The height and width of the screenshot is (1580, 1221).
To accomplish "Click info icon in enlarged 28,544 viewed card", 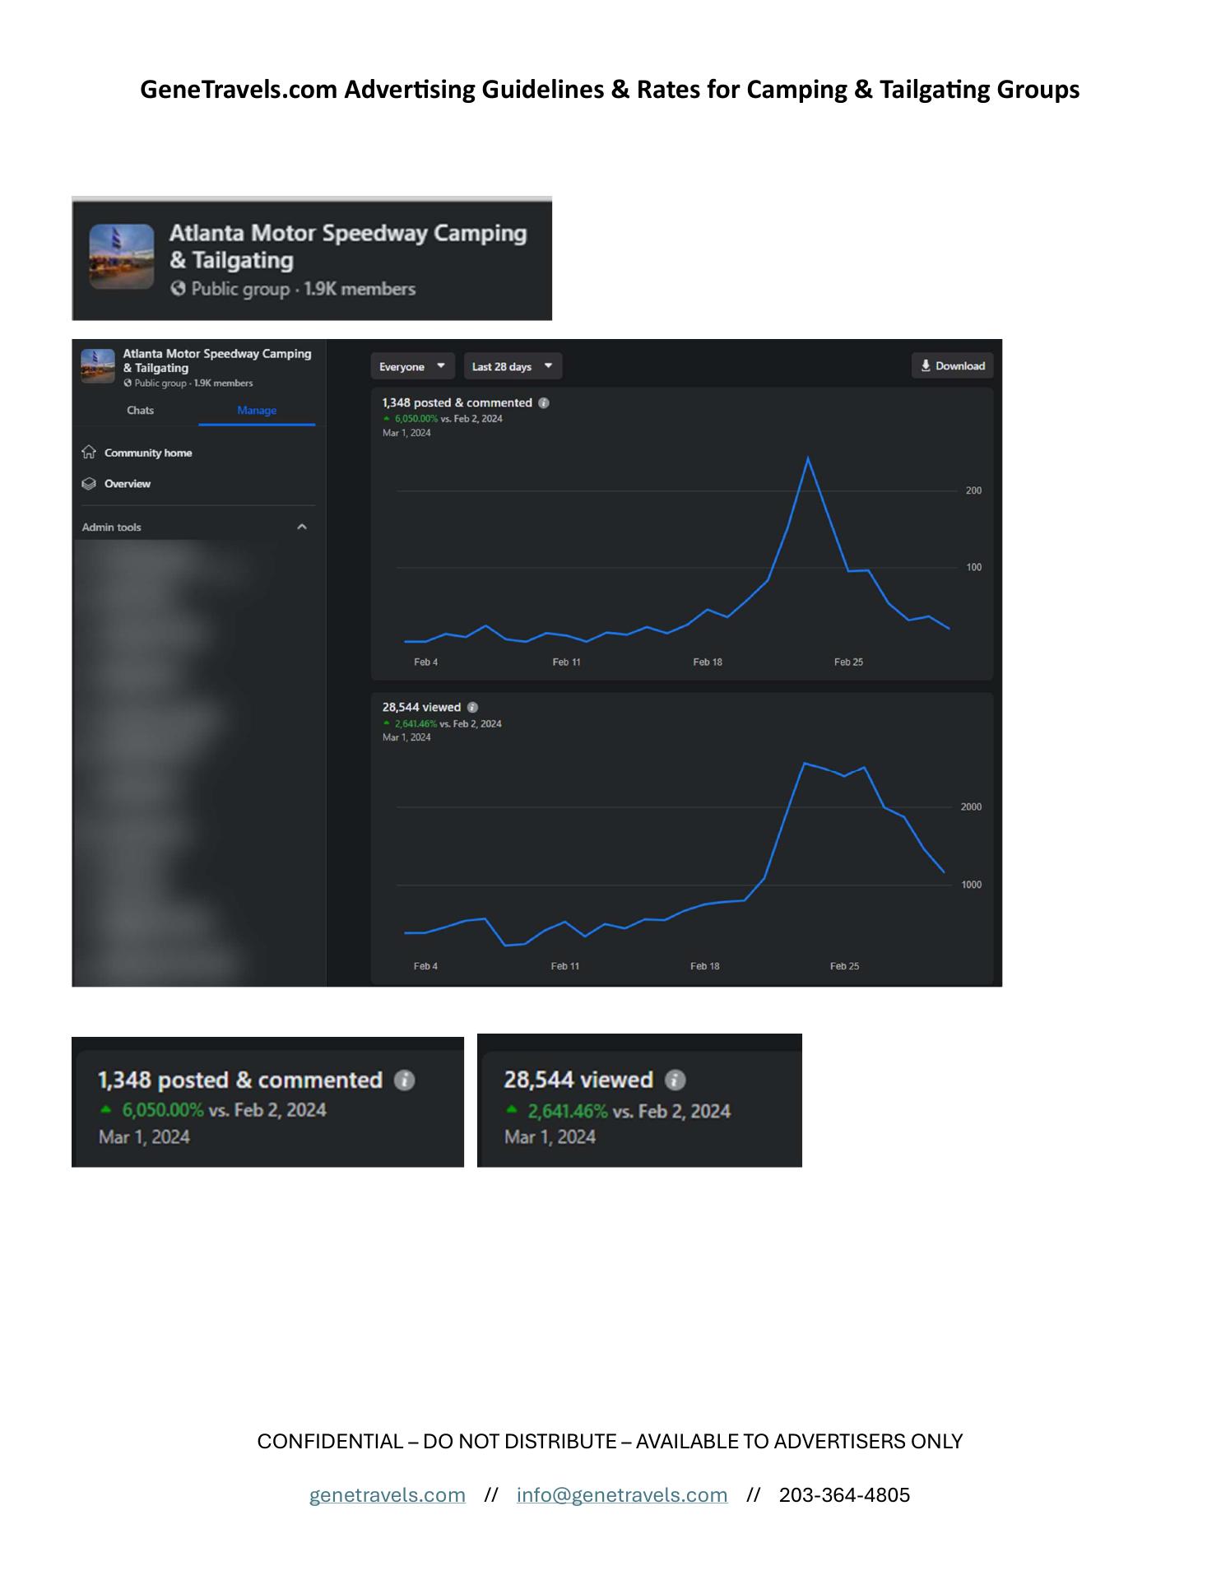I will (x=675, y=1080).
